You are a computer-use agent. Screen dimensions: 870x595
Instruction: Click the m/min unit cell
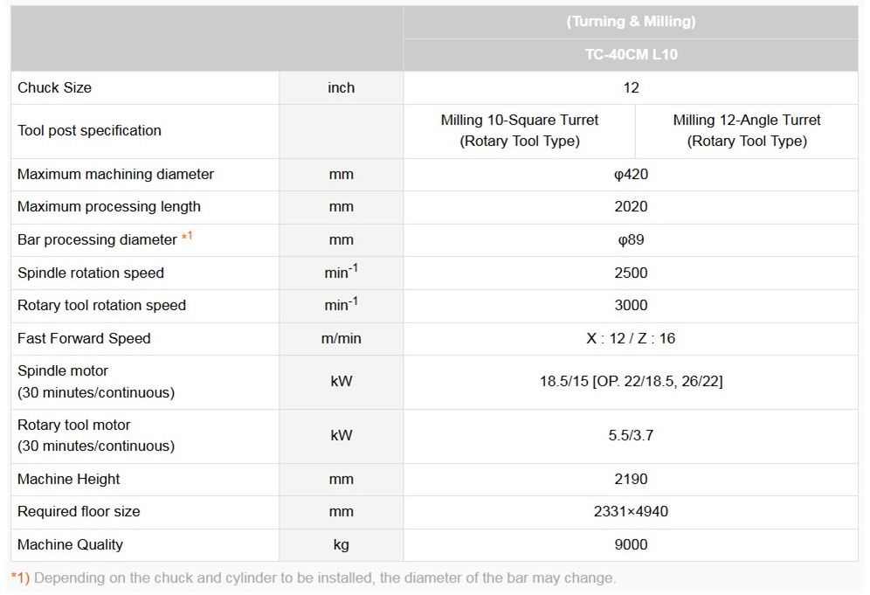(x=341, y=338)
